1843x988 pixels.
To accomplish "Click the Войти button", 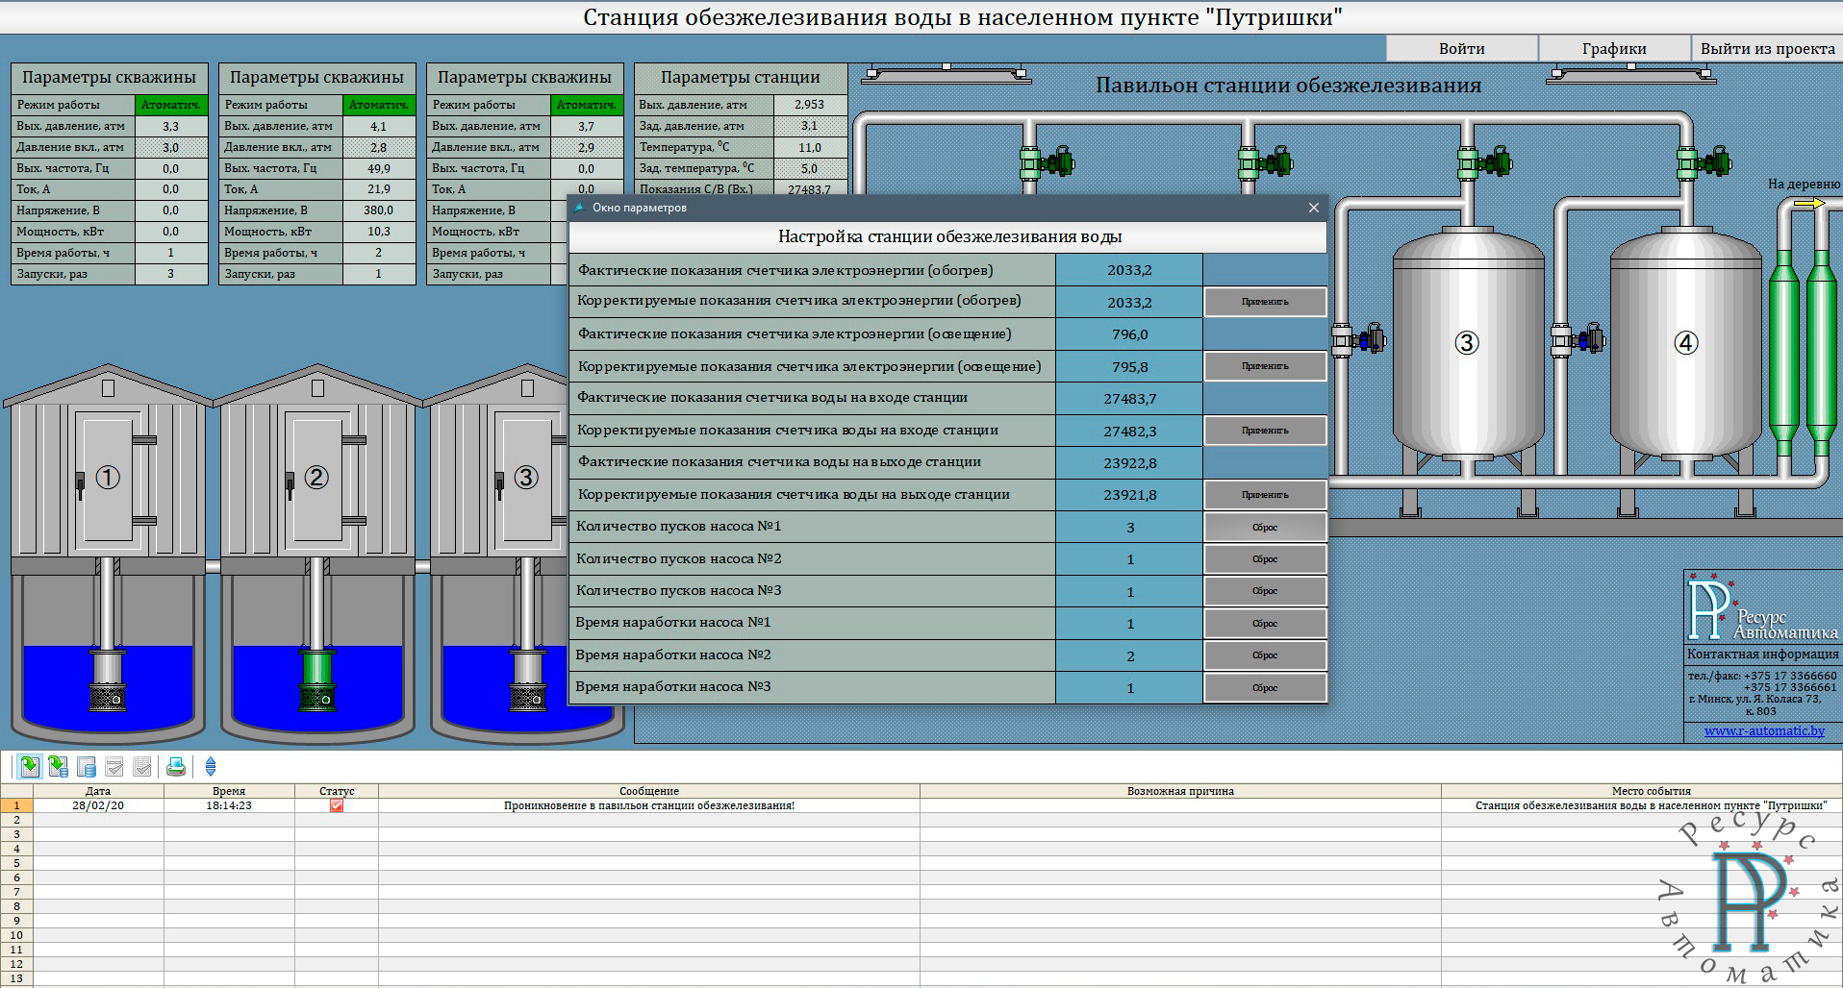I will tap(1461, 48).
